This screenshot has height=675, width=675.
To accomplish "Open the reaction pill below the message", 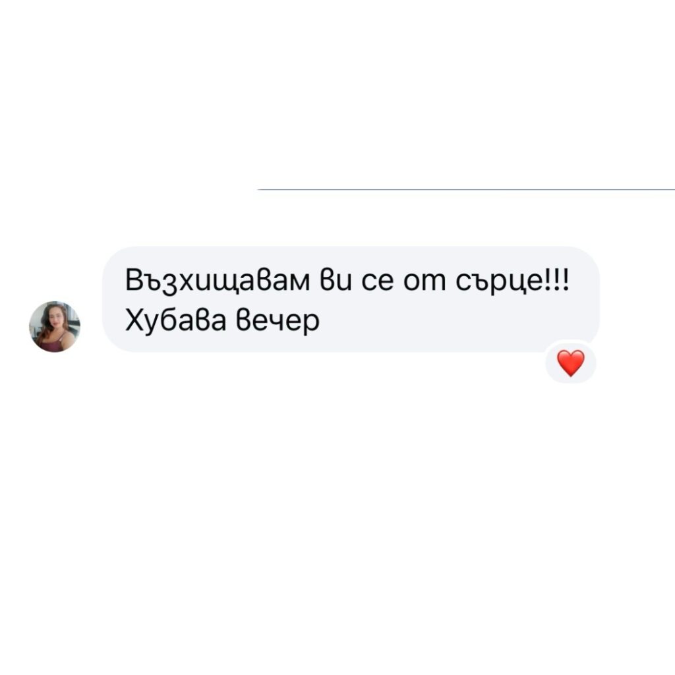I will pos(571,362).
